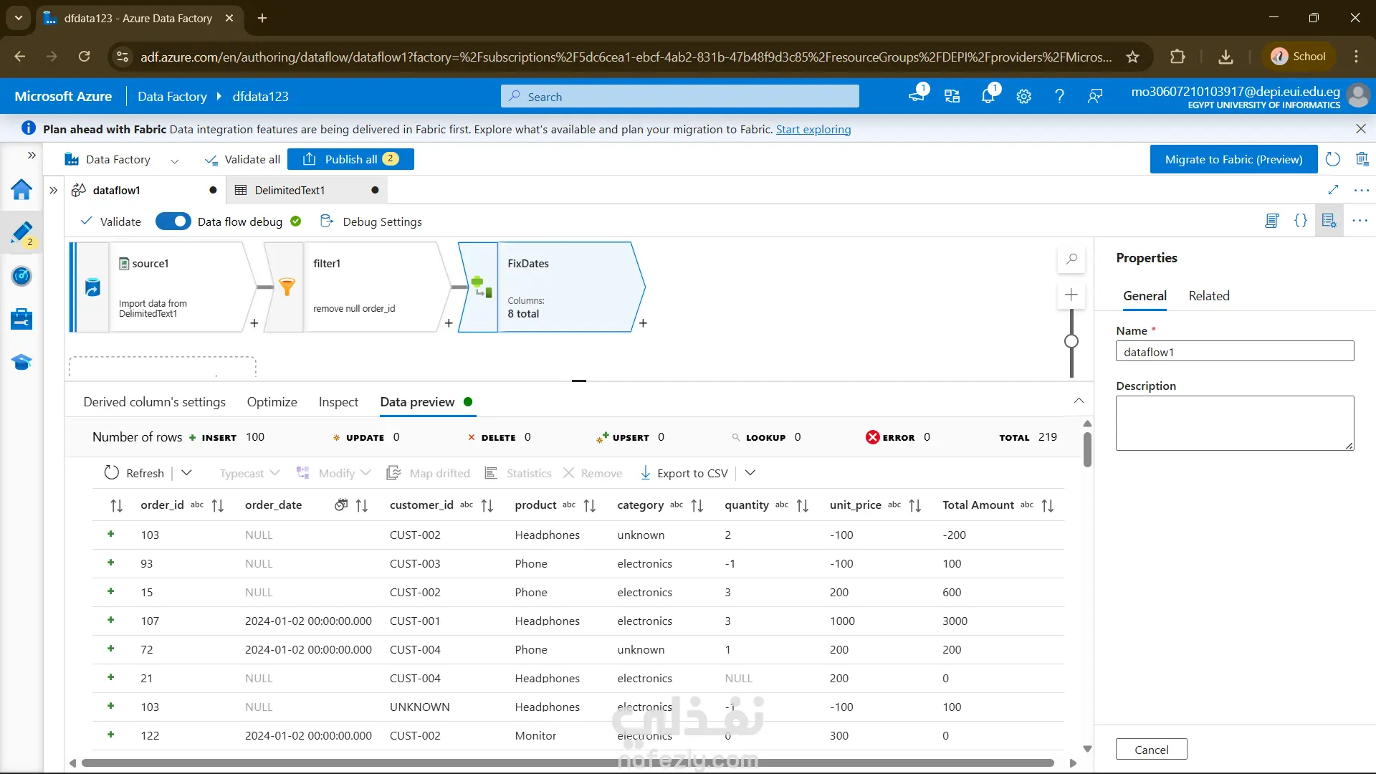
Task: Click the discard all trash icon
Action: click(x=1362, y=159)
